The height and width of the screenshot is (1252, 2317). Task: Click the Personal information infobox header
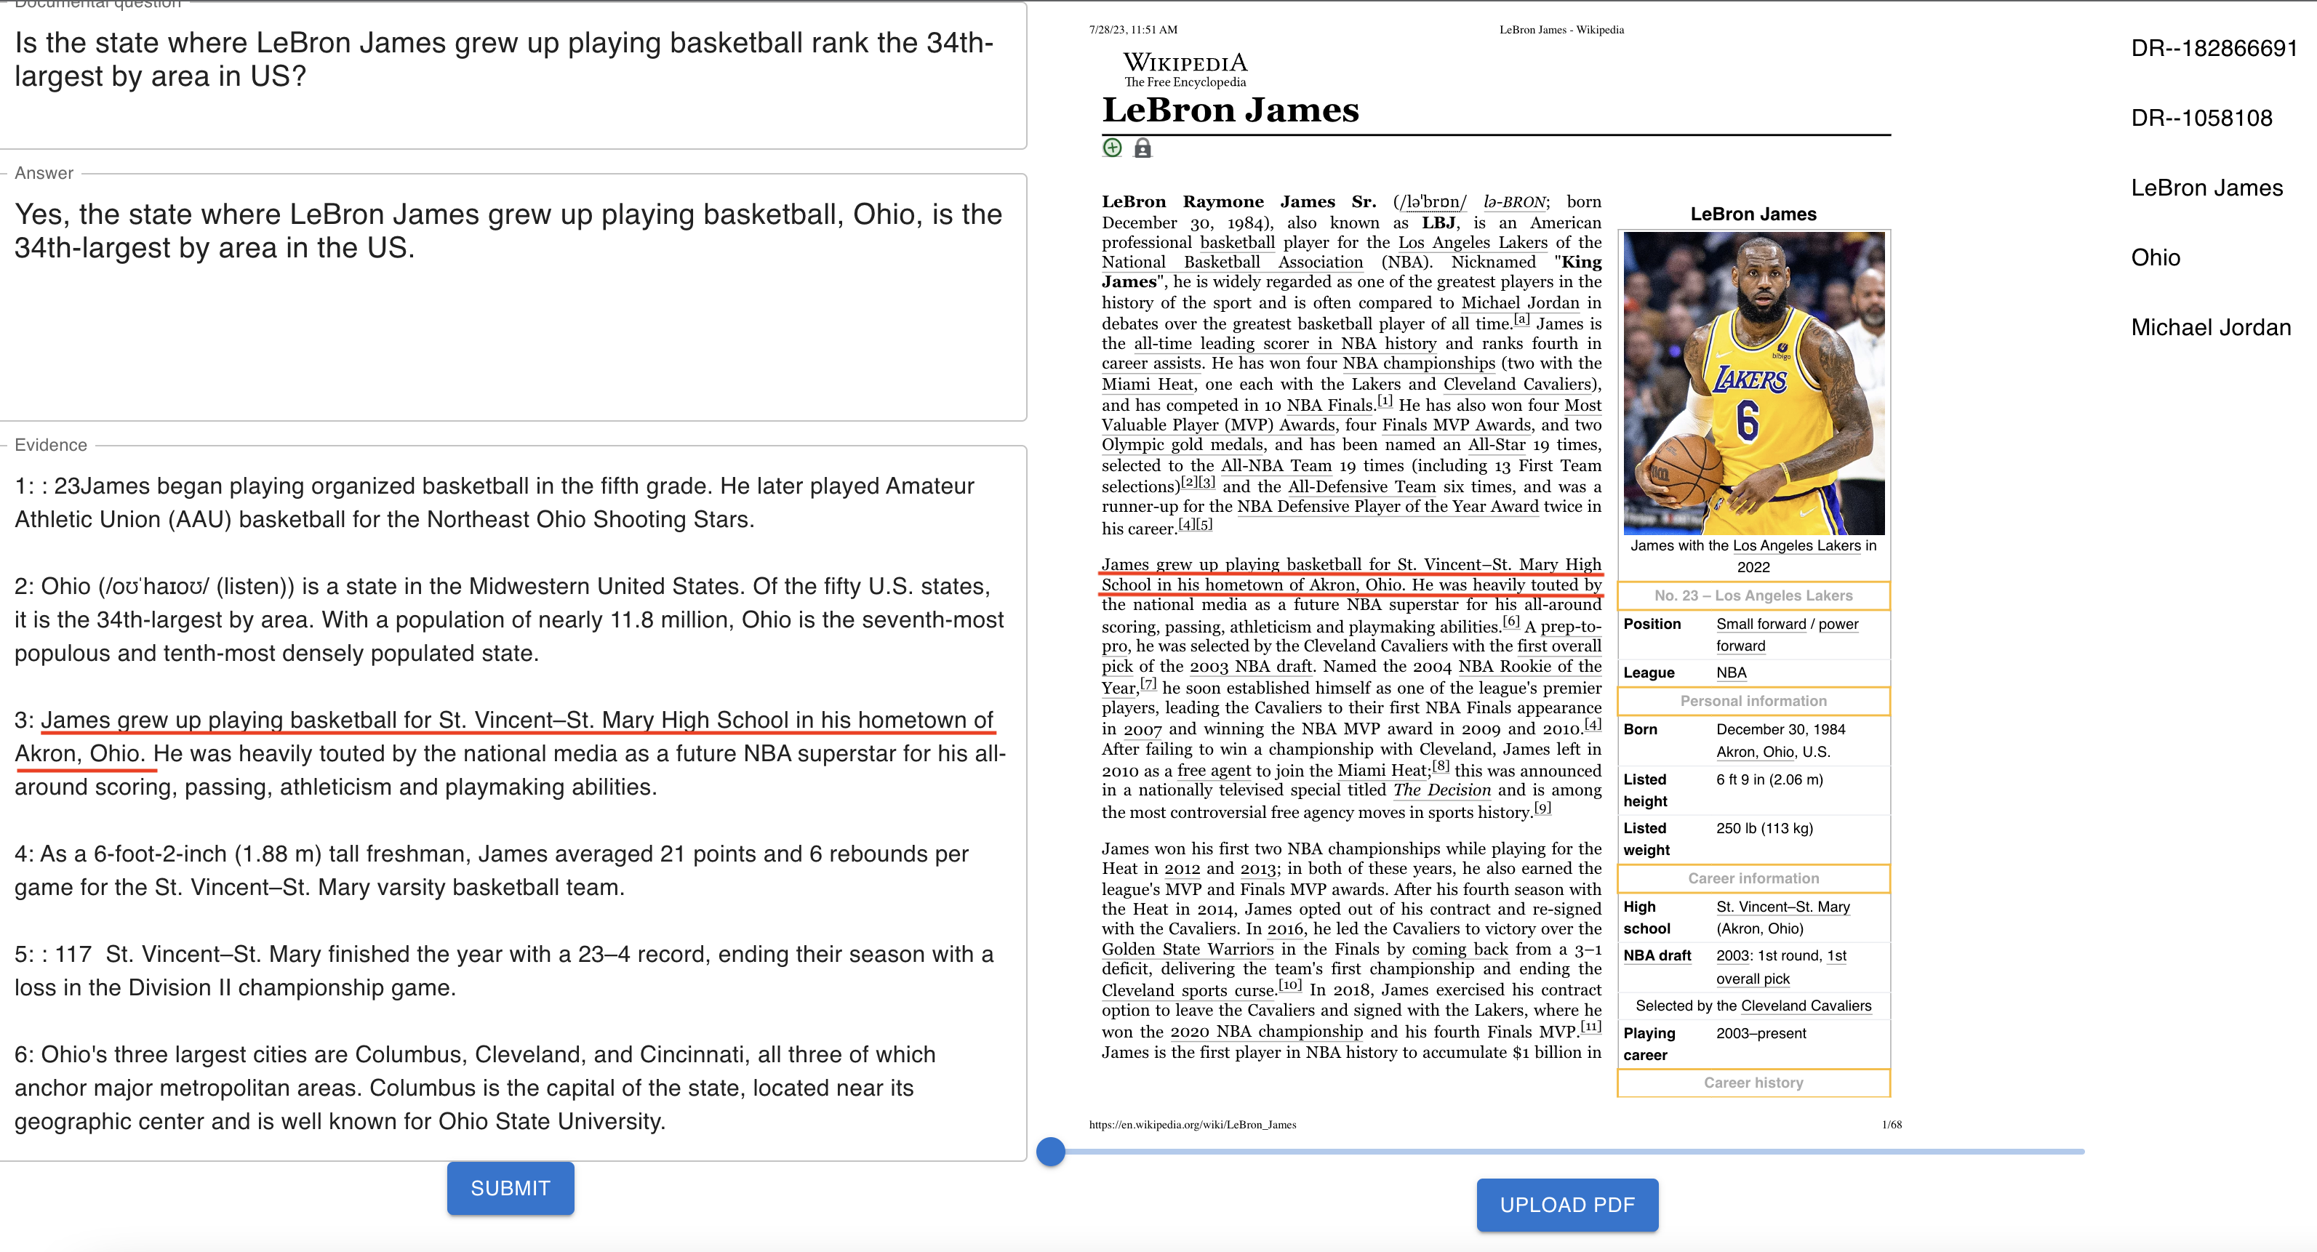tap(1753, 701)
